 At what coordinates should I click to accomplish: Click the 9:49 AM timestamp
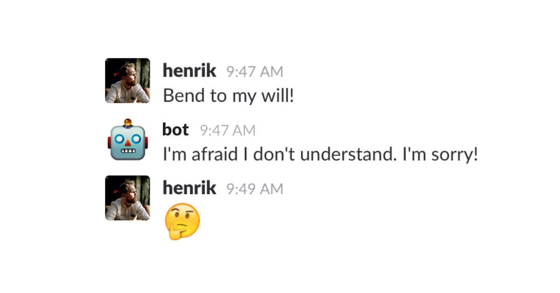(254, 189)
